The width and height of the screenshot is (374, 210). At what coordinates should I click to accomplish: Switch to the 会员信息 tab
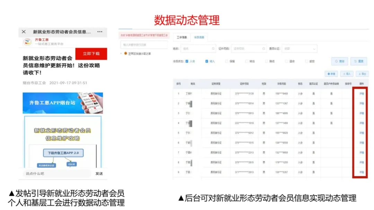199,37
